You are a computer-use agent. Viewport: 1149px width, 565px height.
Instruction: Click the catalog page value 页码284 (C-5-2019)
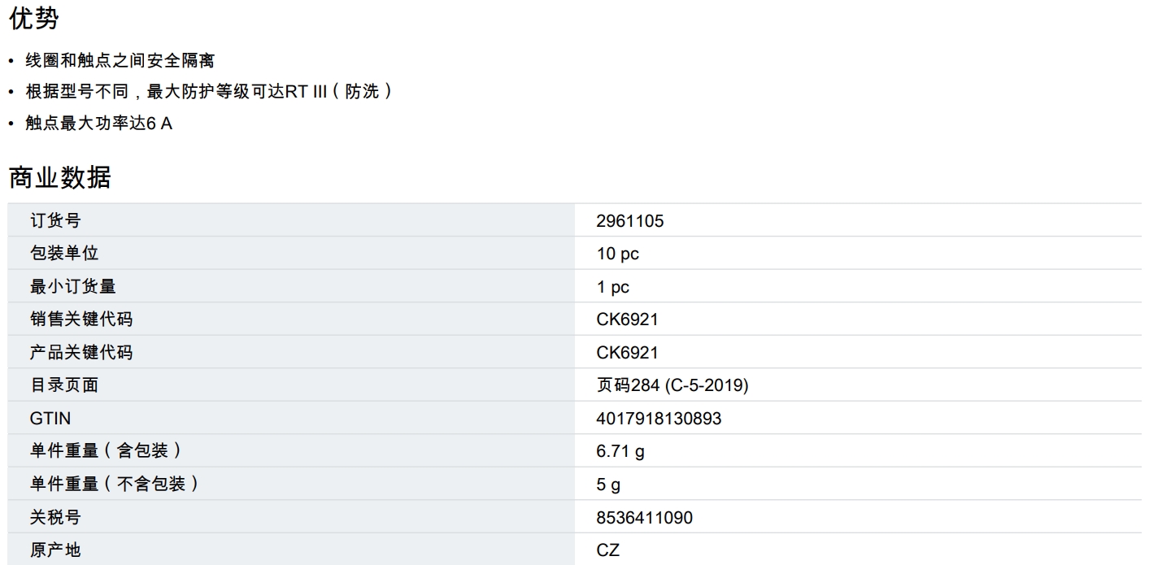coord(672,386)
